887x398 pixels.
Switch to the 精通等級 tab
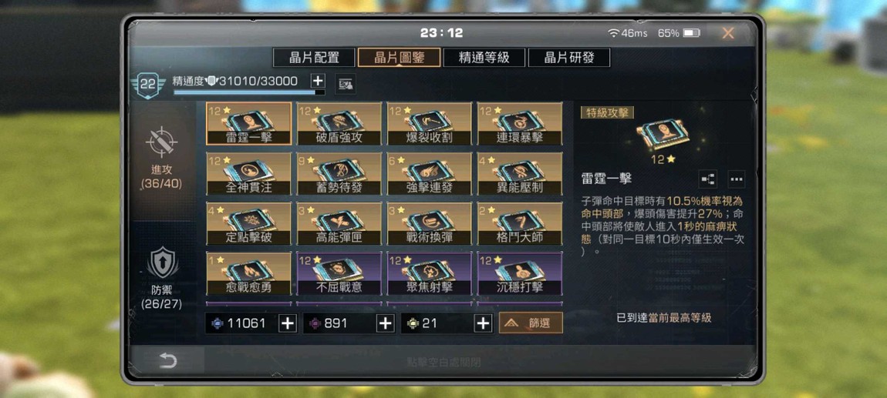(x=484, y=58)
